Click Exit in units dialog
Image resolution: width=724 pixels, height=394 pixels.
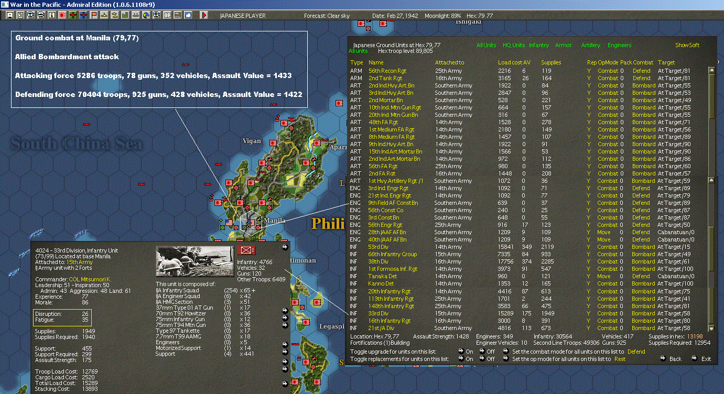coord(707,359)
